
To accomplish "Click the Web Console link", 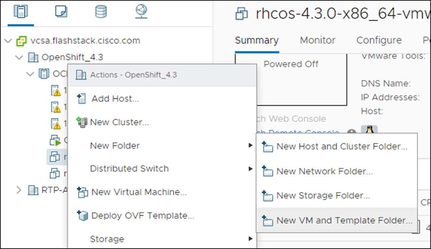I will 291,119.
